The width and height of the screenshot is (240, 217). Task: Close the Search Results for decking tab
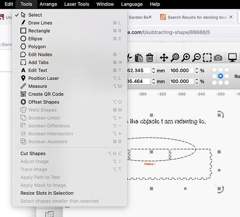(231, 17)
